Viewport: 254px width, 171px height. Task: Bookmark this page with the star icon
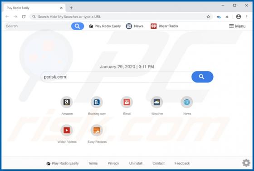[x=208, y=17]
